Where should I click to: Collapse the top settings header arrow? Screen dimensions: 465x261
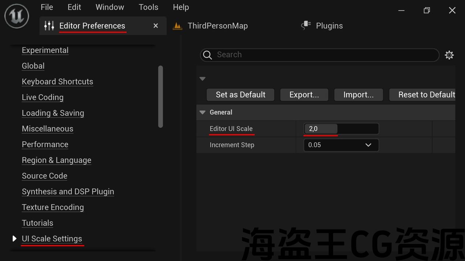pyautogui.click(x=203, y=79)
